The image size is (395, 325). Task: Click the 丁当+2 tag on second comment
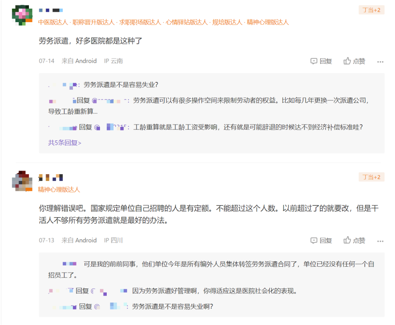pyautogui.click(x=371, y=177)
